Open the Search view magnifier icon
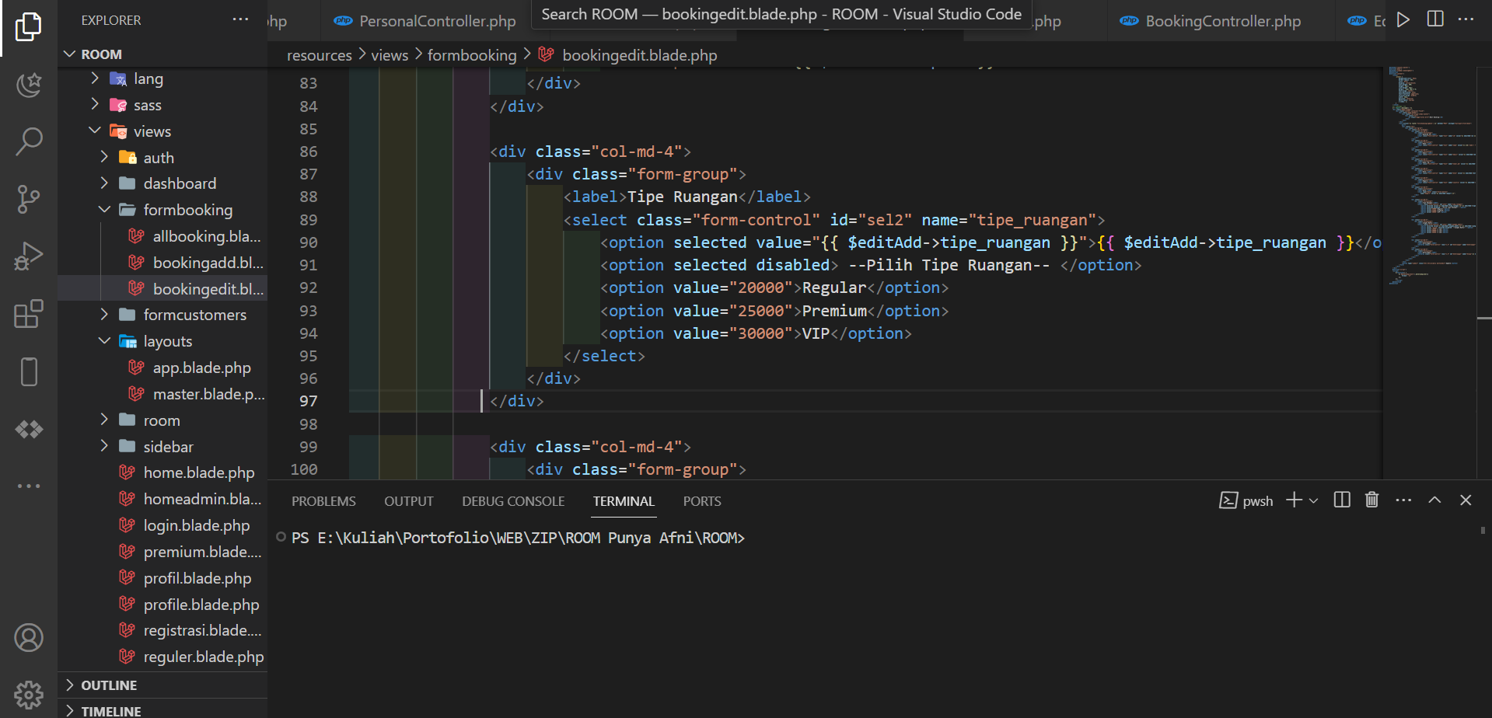Image resolution: width=1492 pixels, height=718 pixels. (29, 141)
